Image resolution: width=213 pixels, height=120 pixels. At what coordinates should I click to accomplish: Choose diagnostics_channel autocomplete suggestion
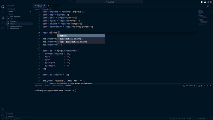pos(81,39)
